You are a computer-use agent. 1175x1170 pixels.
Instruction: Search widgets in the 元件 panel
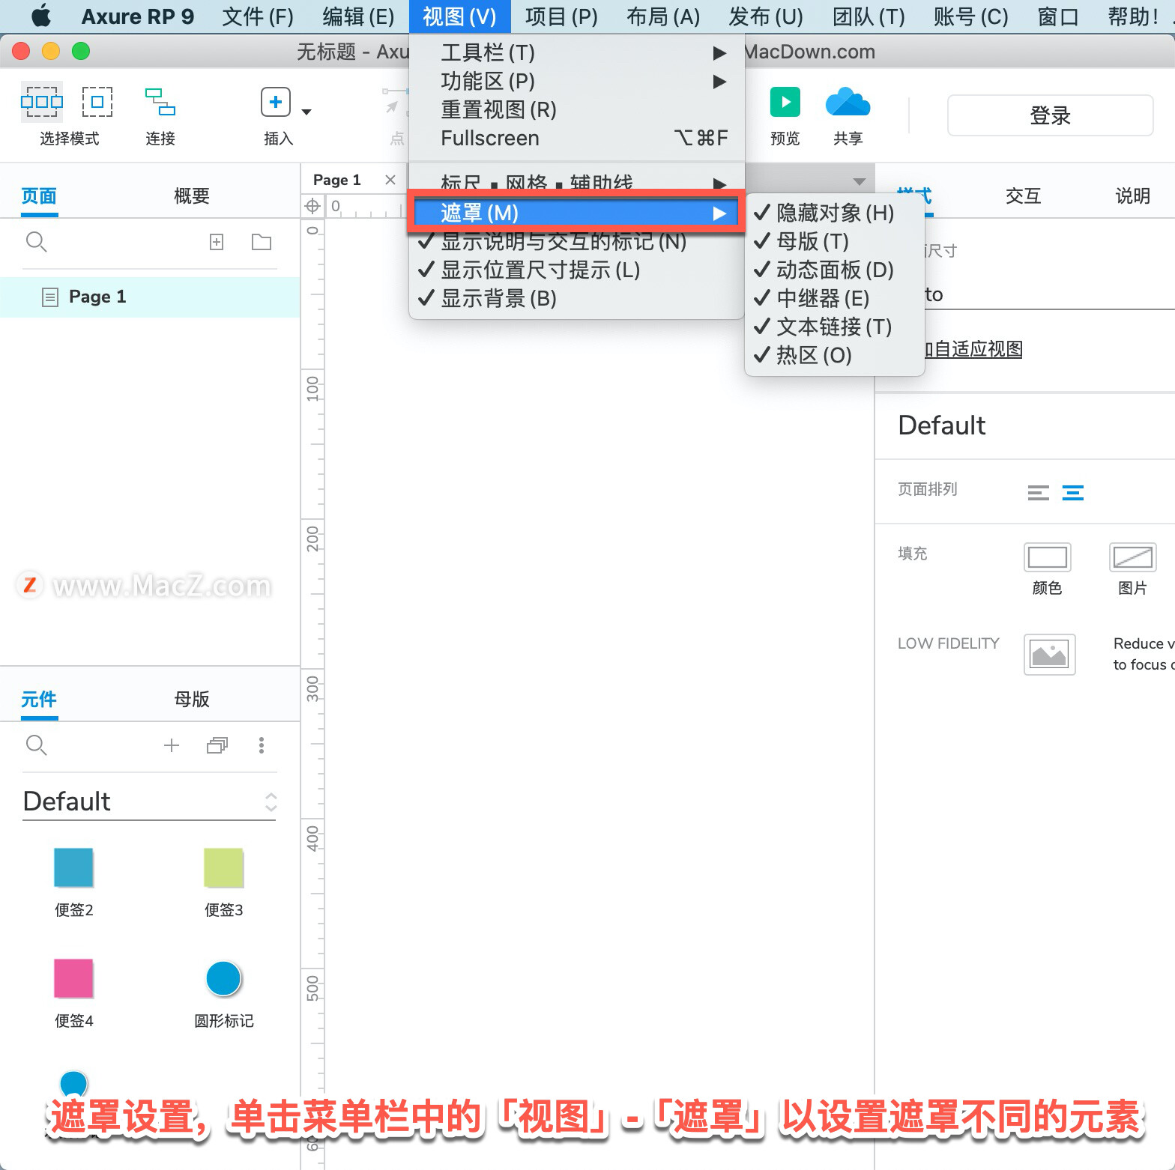[x=37, y=745]
